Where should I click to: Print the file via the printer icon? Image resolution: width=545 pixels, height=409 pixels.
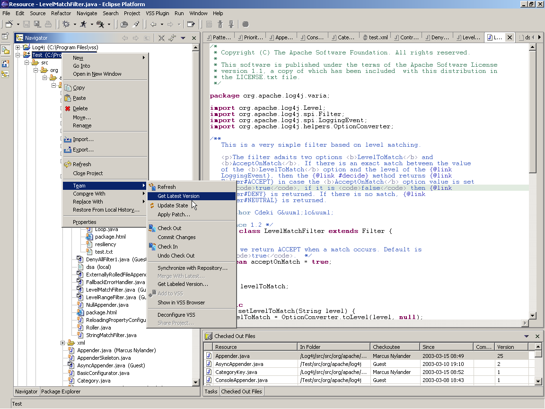[48, 24]
